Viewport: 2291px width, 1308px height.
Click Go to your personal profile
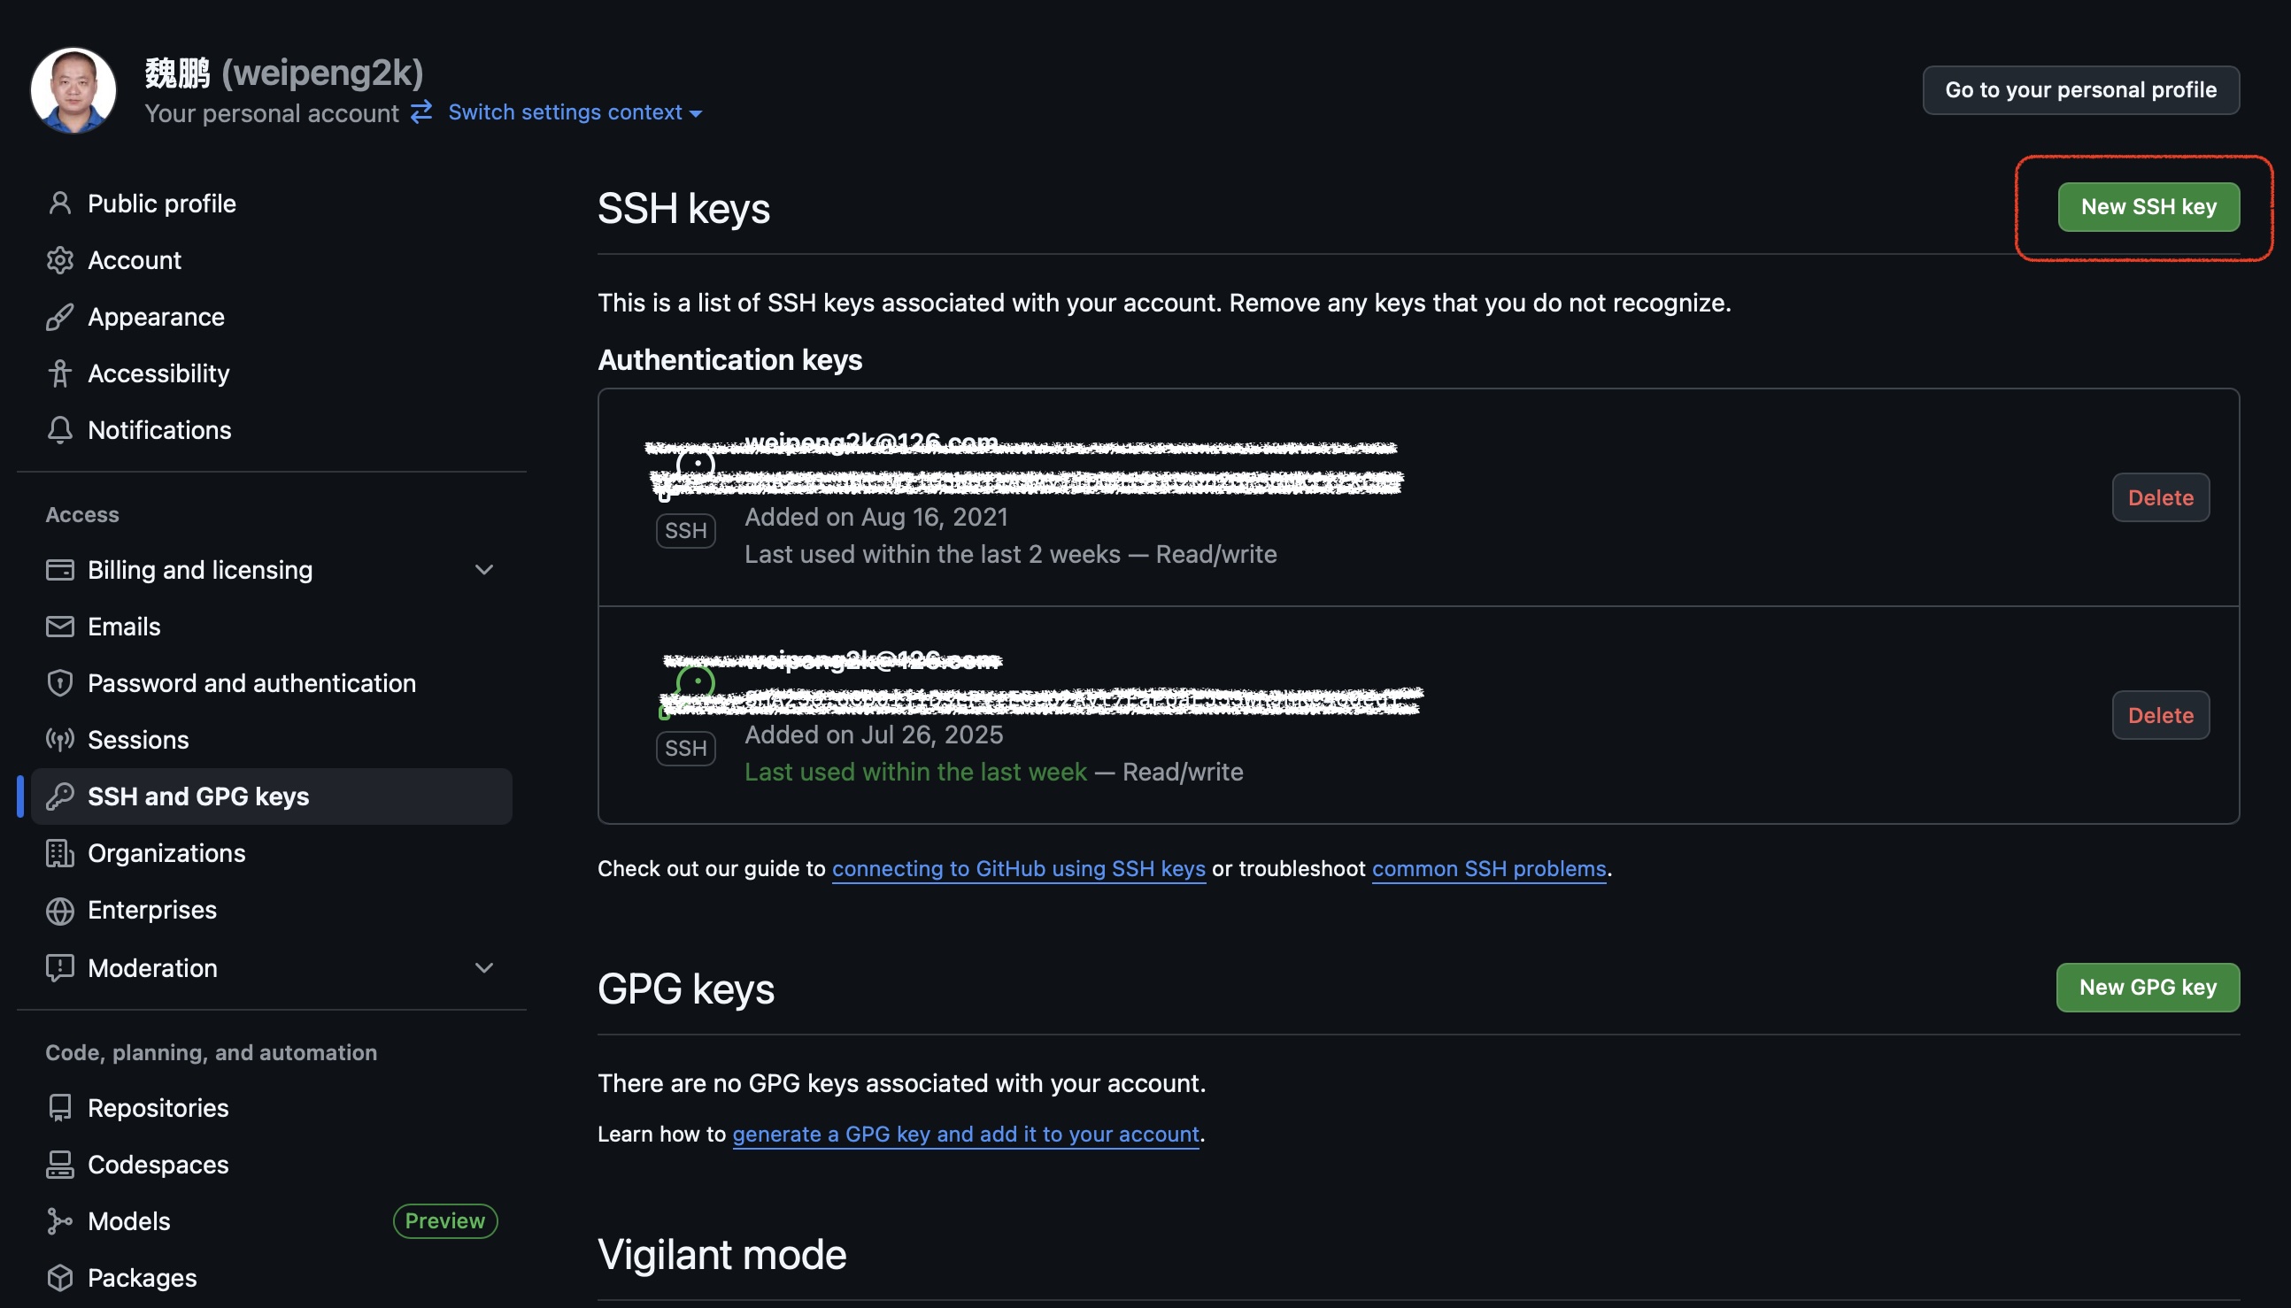[x=2081, y=90]
